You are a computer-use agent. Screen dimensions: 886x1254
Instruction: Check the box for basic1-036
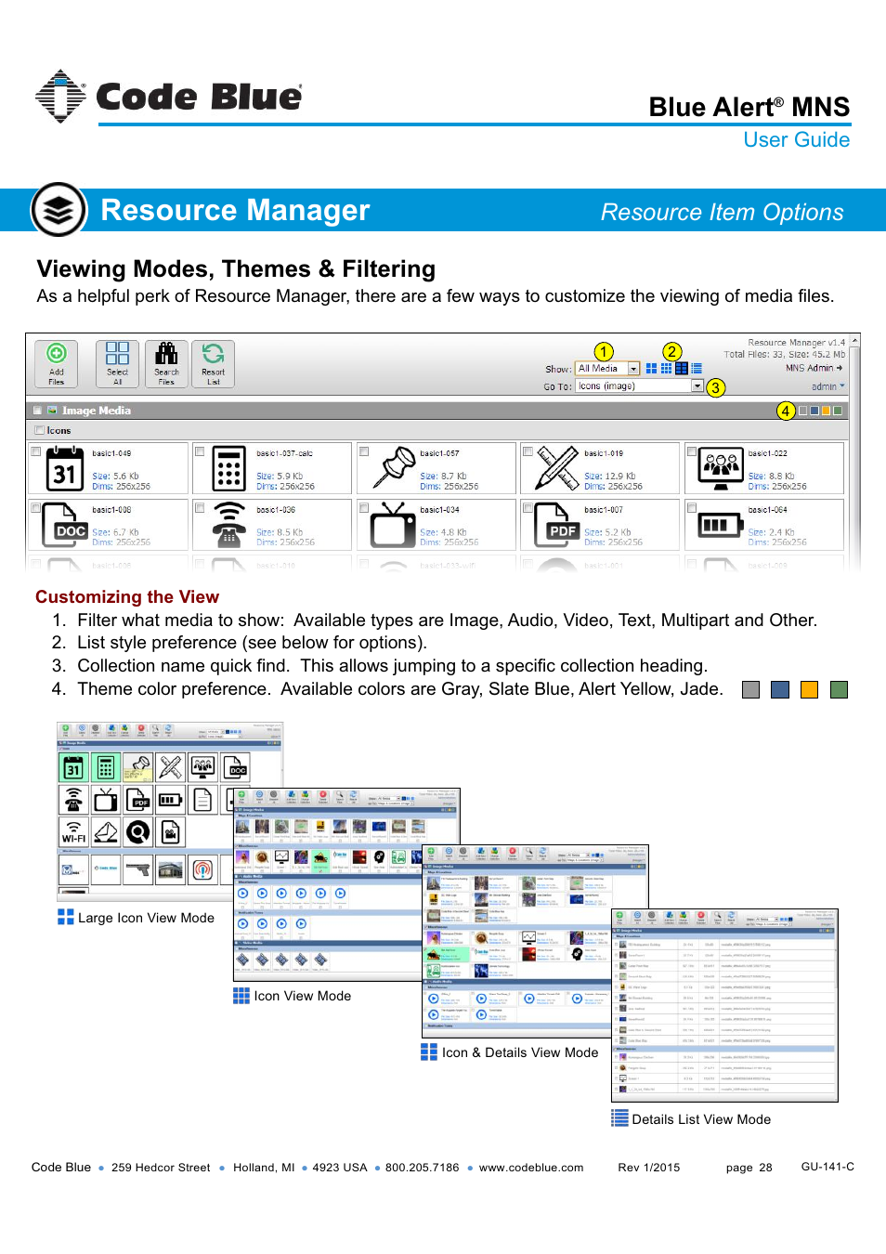pos(199,508)
